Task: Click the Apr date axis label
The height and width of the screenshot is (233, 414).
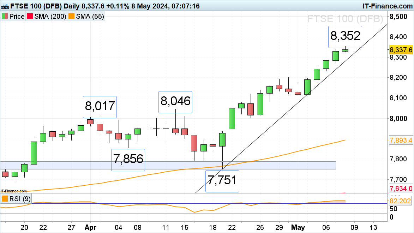Action: pyautogui.click(x=91, y=227)
